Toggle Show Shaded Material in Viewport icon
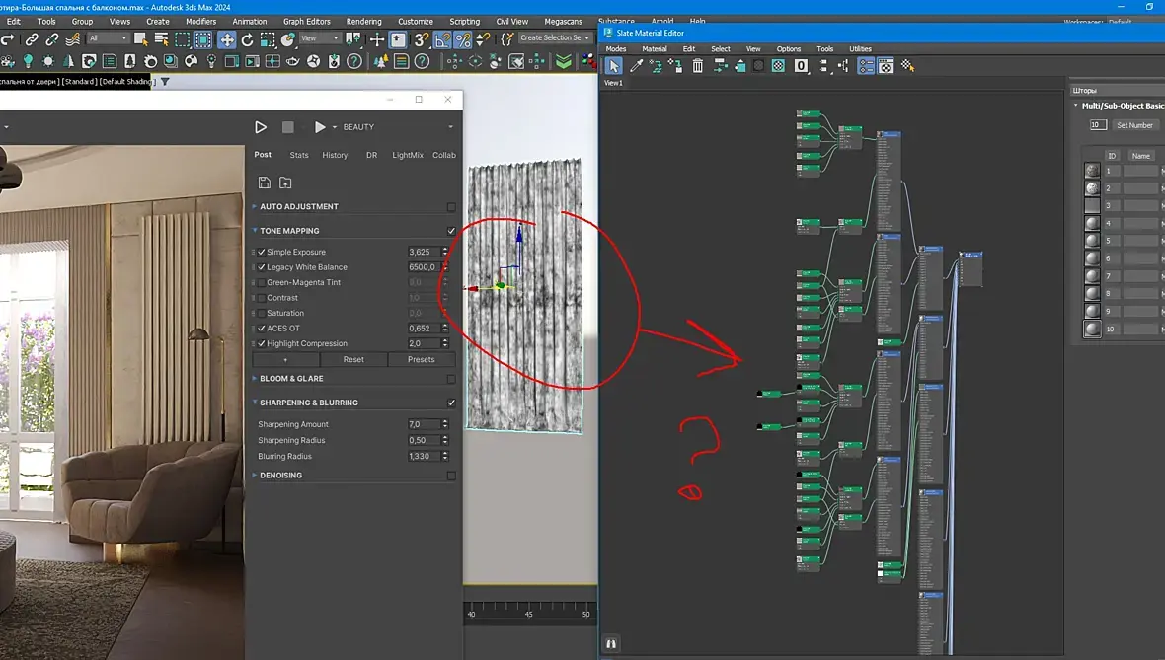Screen dimensions: 1165x660 (778, 65)
